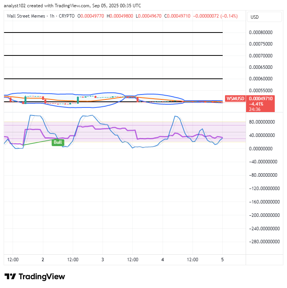Click the 0.00049710 current price label

[x=261, y=98]
